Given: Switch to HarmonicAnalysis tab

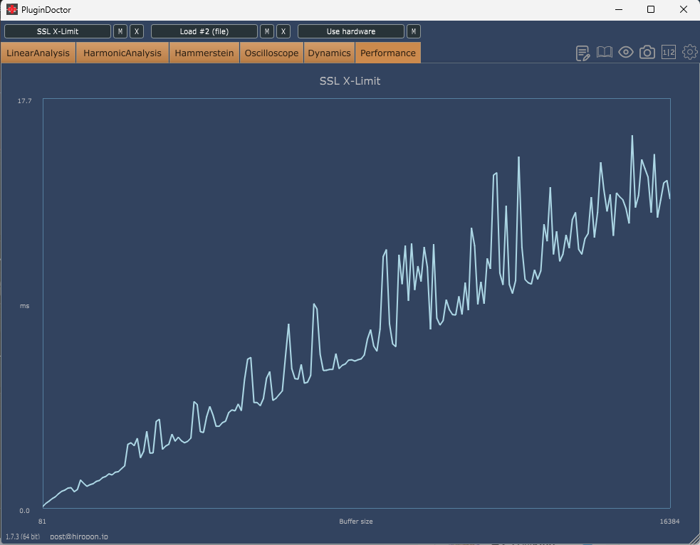Looking at the screenshot, I should tap(122, 53).
